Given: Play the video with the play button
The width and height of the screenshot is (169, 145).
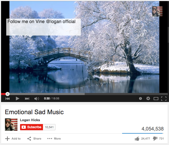Looking at the screenshot, I should point(17,98).
